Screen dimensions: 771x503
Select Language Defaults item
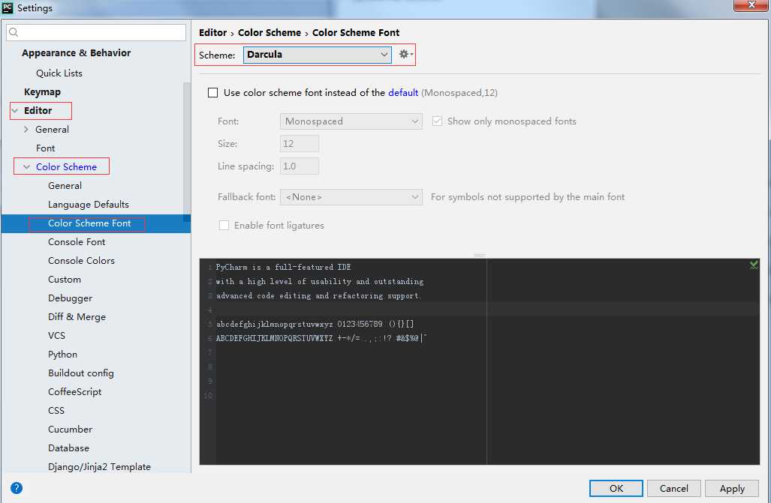pos(89,205)
